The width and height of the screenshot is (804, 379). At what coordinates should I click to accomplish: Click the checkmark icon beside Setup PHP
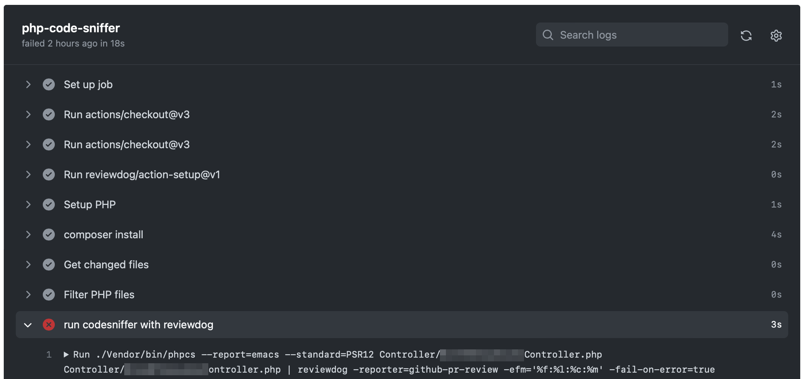pyautogui.click(x=49, y=205)
